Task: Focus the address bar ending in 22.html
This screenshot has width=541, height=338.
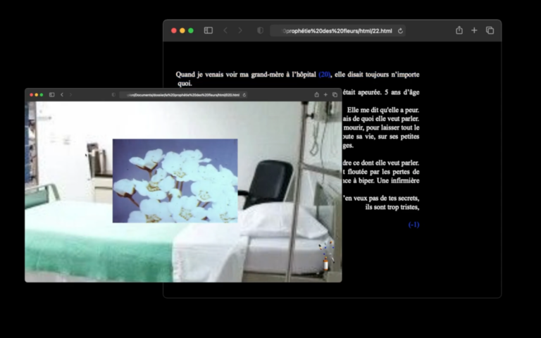Action: [x=337, y=31]
